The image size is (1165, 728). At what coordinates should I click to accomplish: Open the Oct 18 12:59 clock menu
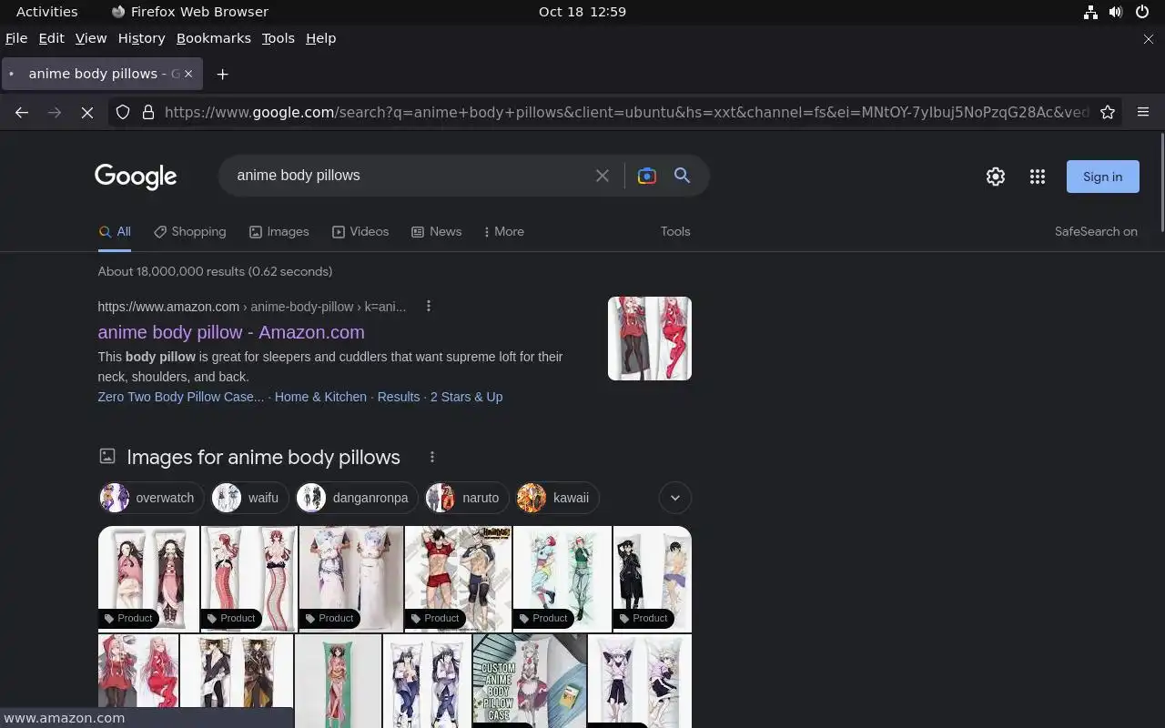tap(582, 12)
